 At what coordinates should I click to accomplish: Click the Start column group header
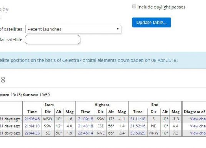49,105
